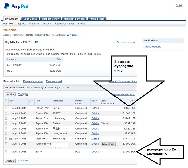Collapse the balance table via Hide link
Viewport: 188px width, 168px height.
(99, 54)
